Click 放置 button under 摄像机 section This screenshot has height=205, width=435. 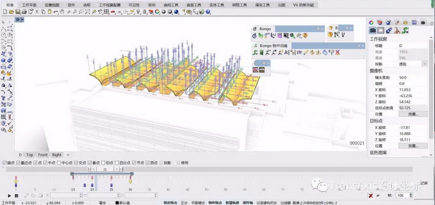[x=412, y=114]
